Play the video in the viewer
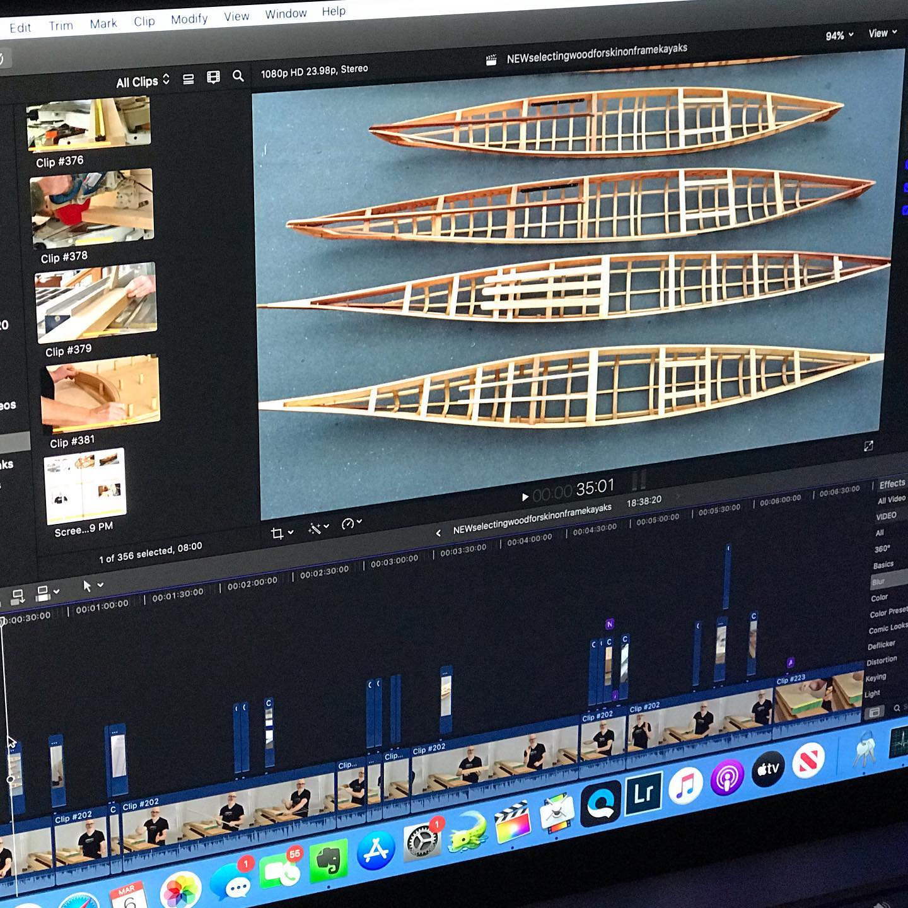This screenshot has height=908, width=908. point(525,497)
